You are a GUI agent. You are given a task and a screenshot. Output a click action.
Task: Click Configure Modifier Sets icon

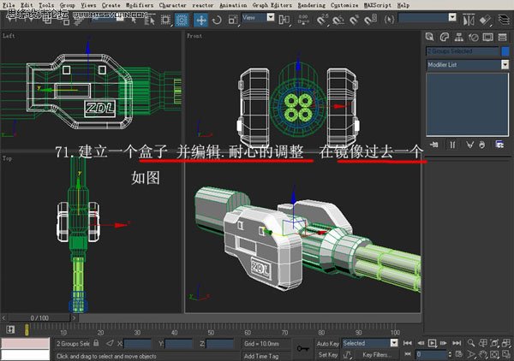(499, 145)
